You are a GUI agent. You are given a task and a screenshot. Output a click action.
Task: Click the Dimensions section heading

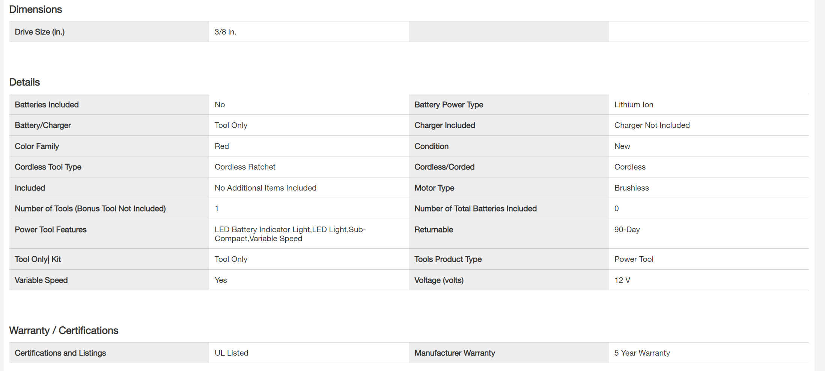click(x=36, y=9)
